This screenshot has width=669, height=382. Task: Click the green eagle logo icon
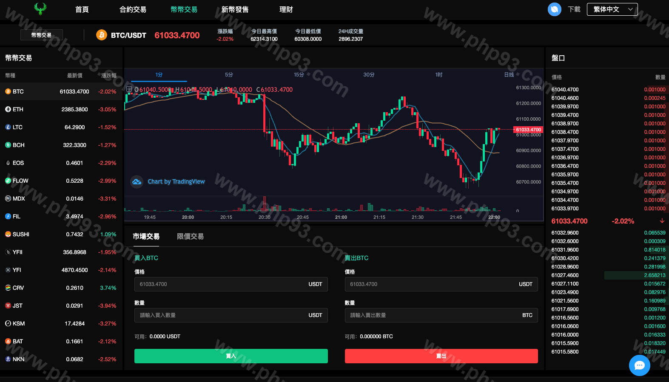[x=40, y=9]
